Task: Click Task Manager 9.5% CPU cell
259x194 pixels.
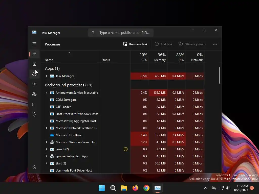Action: [x=140, y=76]
